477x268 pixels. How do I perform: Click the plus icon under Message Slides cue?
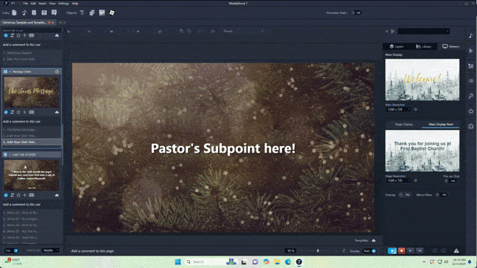pos(25,112)
